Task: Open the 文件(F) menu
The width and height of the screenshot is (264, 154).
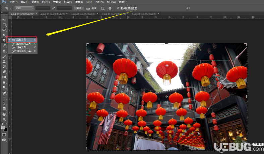Action: [x=13, y=2]
